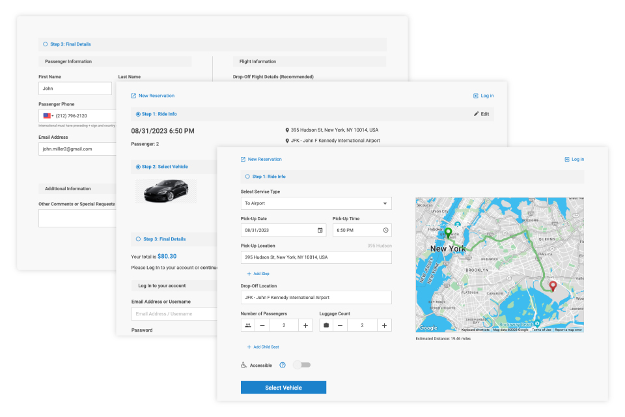Screen dimensions: 625x417
Task: Click the Edit pencil in Step 1
Action: [481, 114]
